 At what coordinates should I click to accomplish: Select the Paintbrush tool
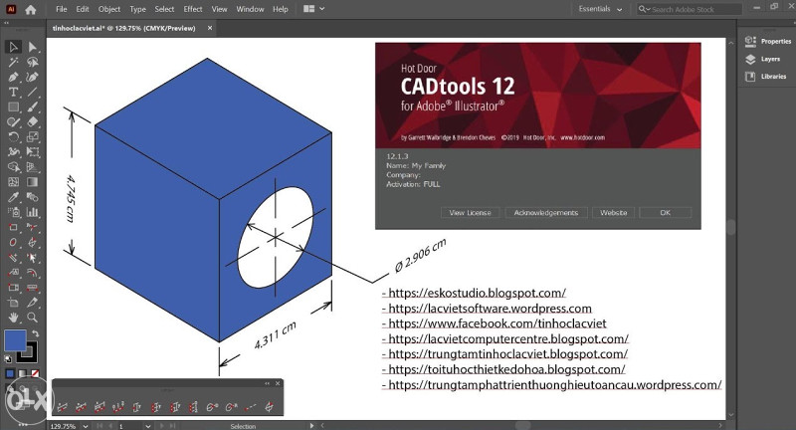[x=33, y=107]
